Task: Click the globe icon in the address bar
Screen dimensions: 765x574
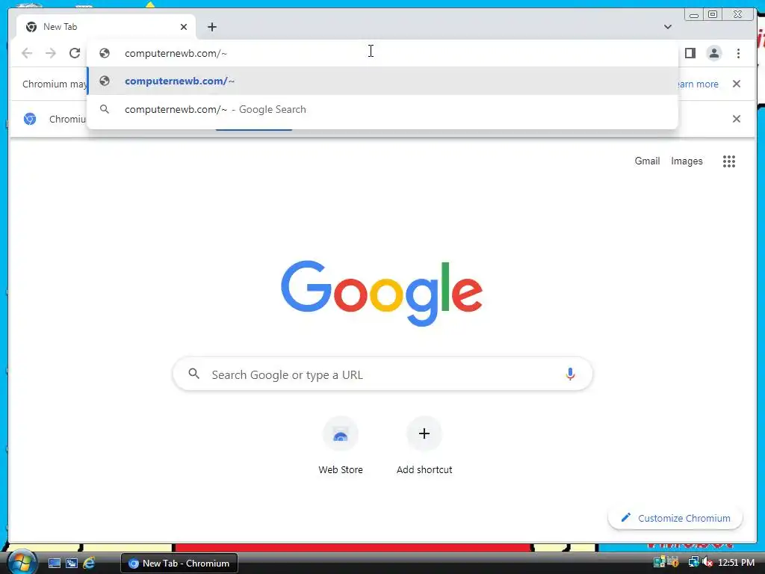Action: pos(105,53)
